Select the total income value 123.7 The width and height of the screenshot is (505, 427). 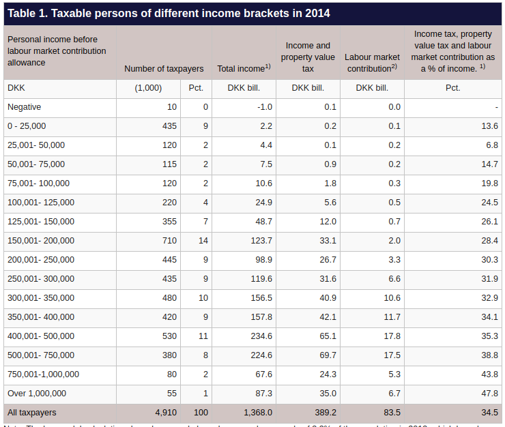[261, 241]
